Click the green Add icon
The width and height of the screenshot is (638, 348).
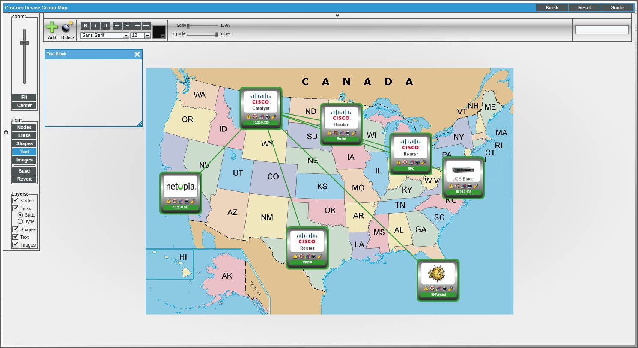51,27
